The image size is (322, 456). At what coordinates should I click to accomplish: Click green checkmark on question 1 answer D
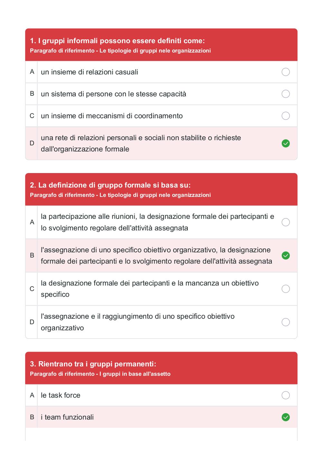286,143
